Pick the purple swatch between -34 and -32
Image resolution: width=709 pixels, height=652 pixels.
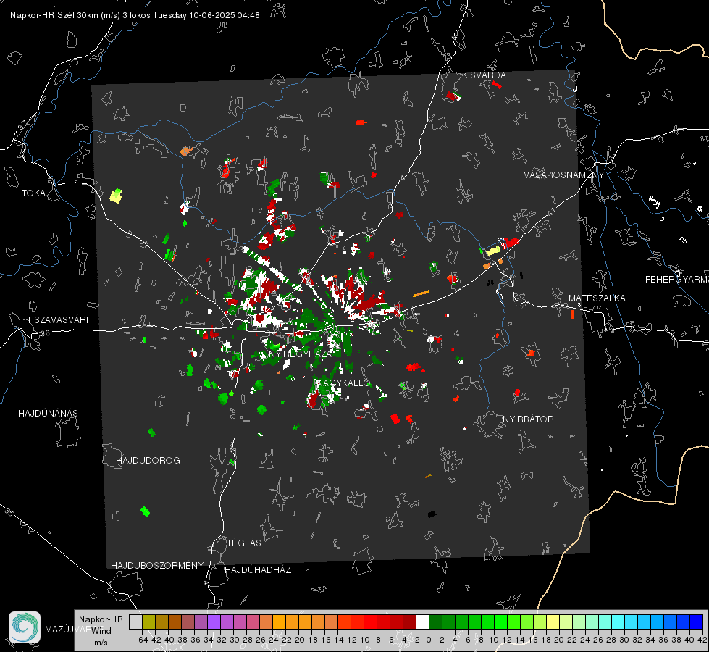click(x=214, y=622)
